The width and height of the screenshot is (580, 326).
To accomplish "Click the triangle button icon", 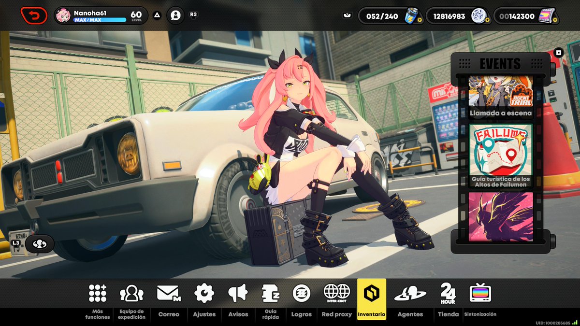I will pos(157,15).
